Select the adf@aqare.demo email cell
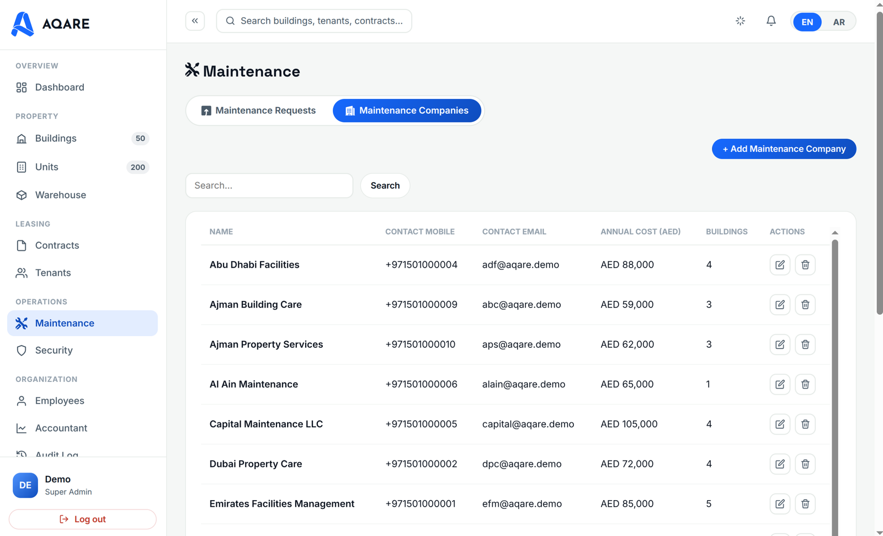Viewport: 883px width, 536px height. pos(520,265)
